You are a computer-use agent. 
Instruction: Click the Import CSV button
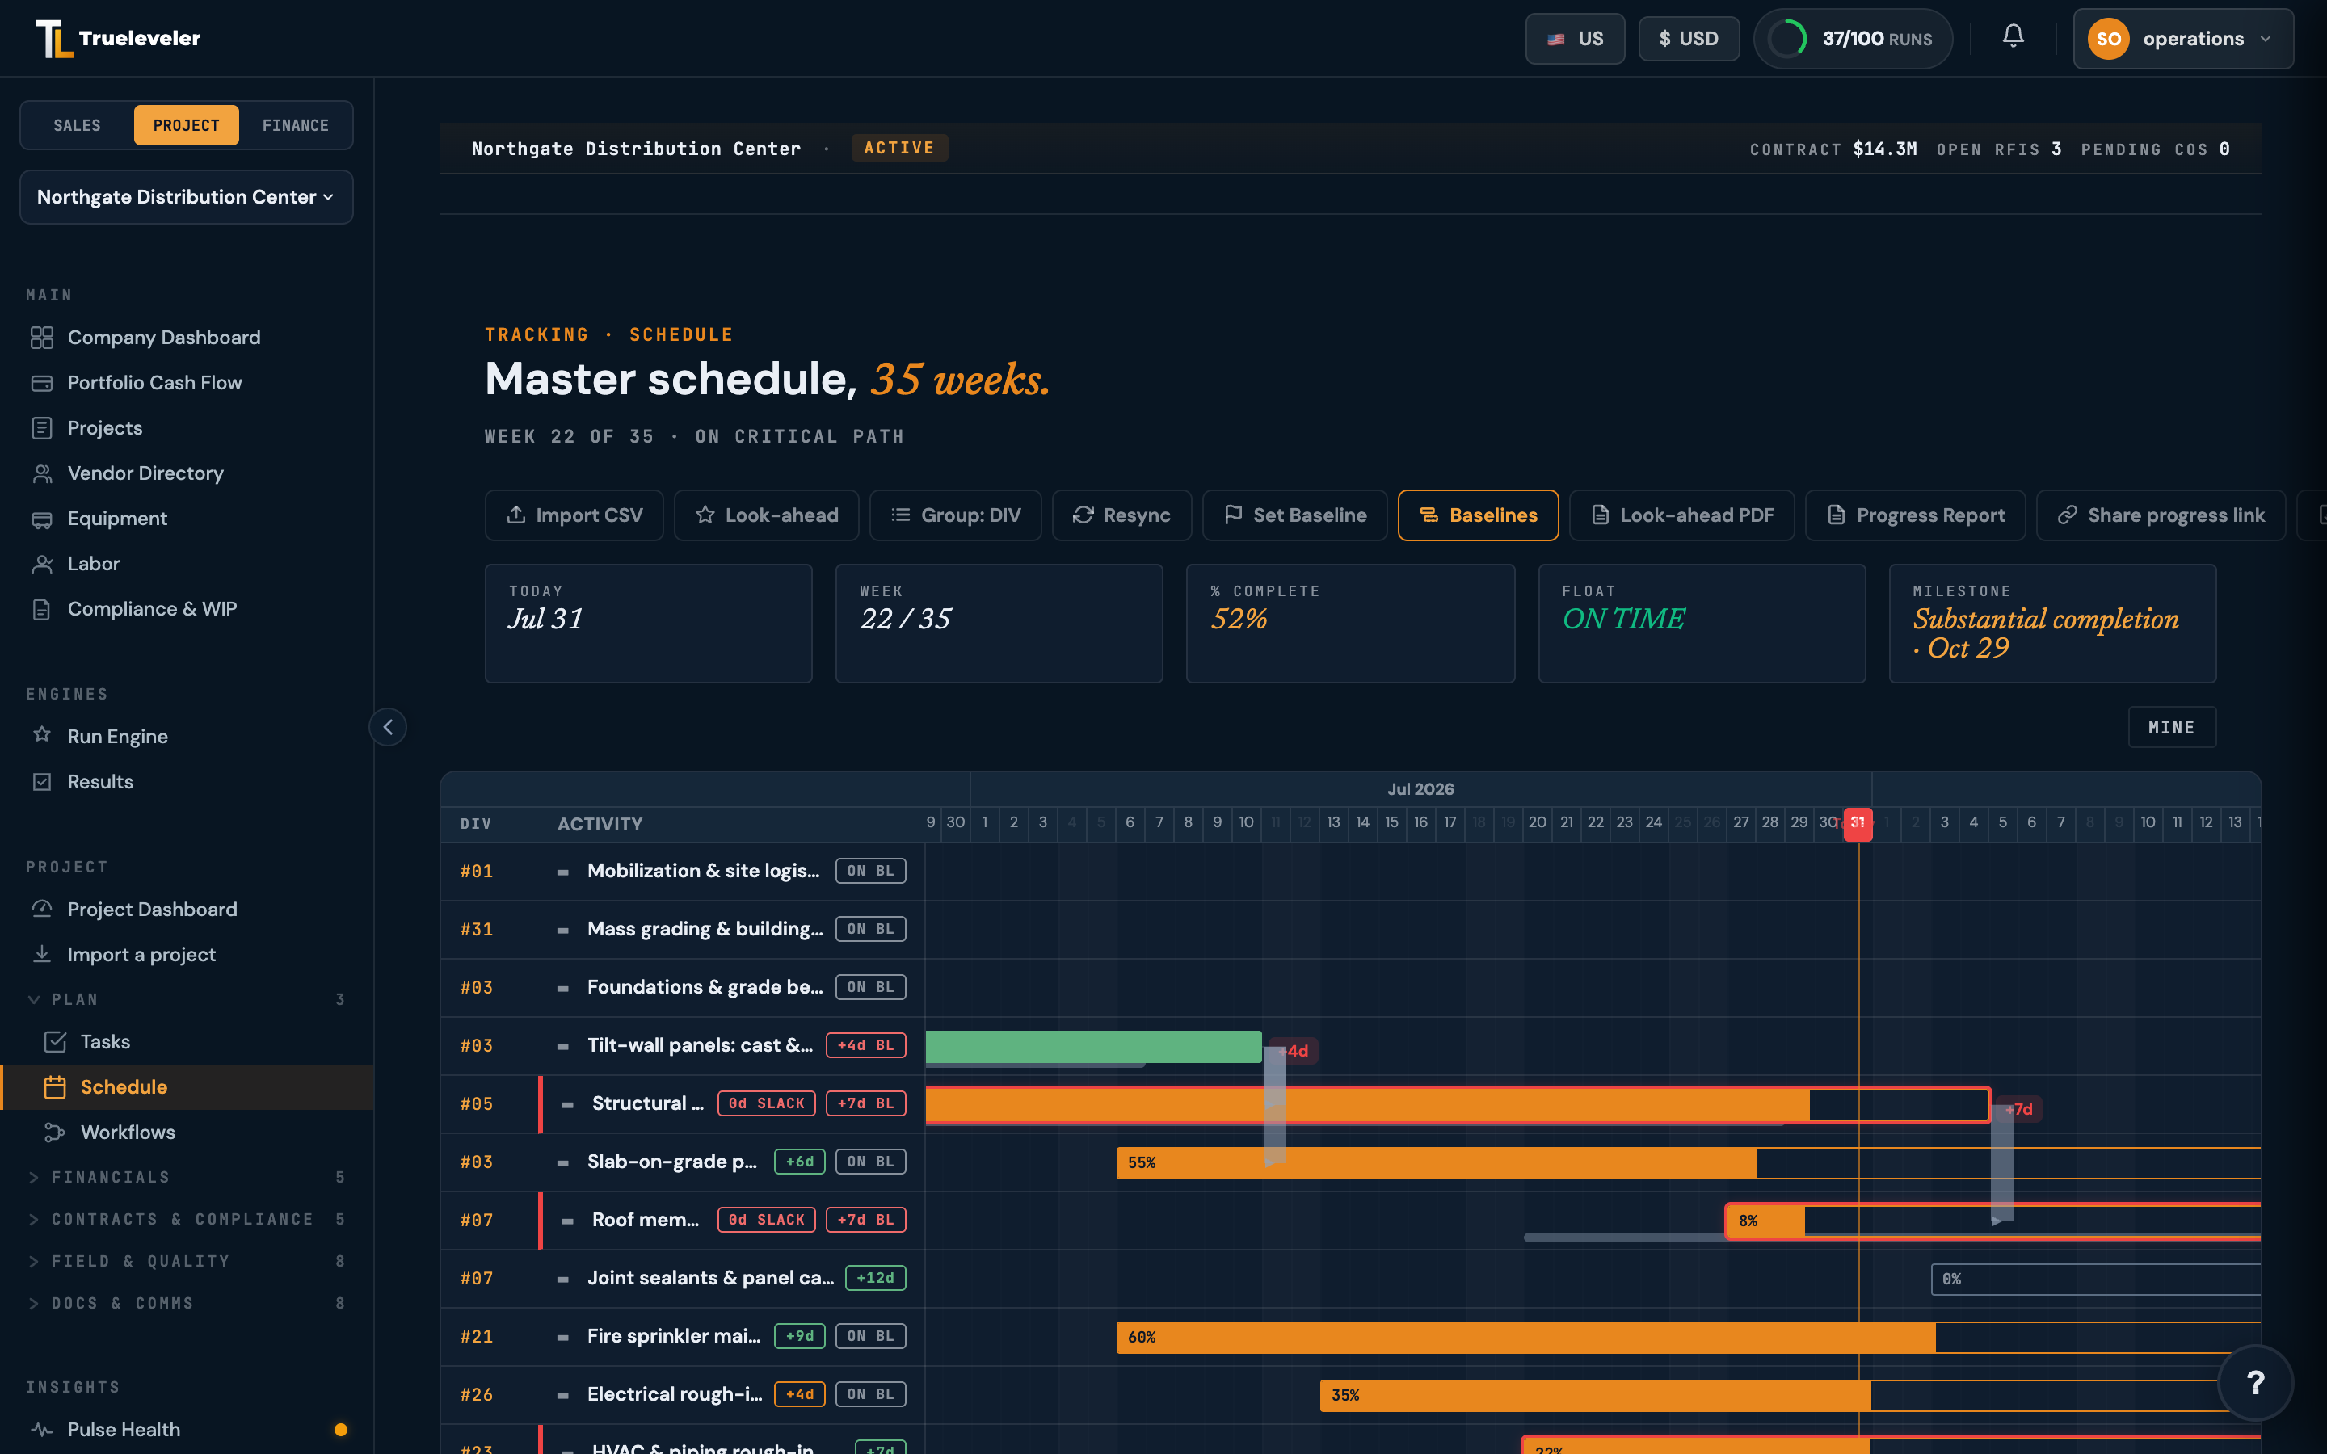574,515
